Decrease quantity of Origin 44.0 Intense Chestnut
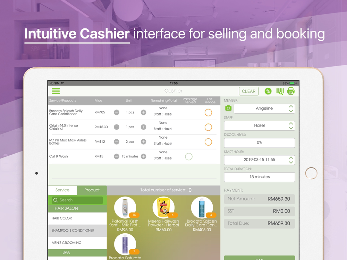Screen dimensions: 347x260 [116, 127]
